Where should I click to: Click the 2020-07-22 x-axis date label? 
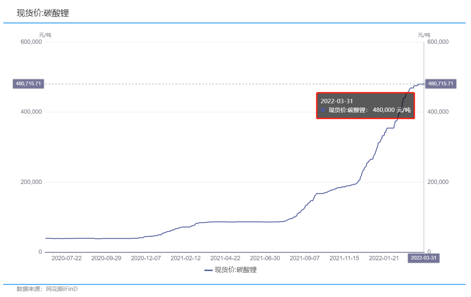67,258
